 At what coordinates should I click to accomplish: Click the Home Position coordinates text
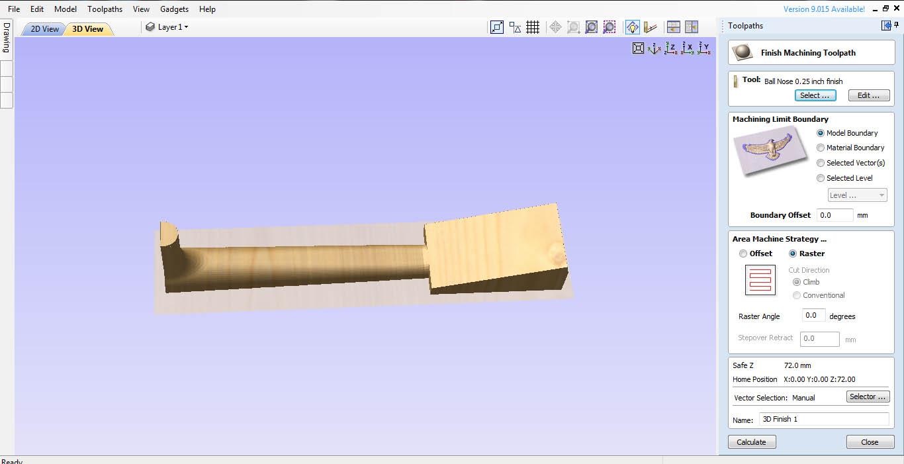click(819, 379)
